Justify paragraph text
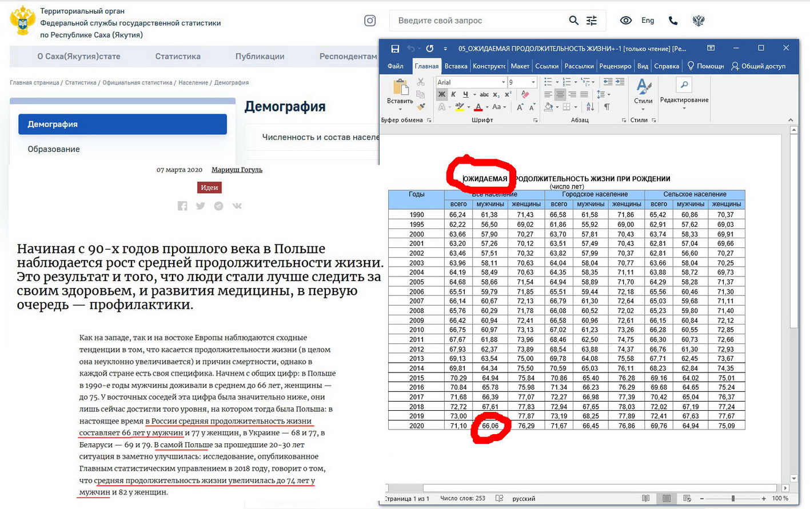 point(584,94)
